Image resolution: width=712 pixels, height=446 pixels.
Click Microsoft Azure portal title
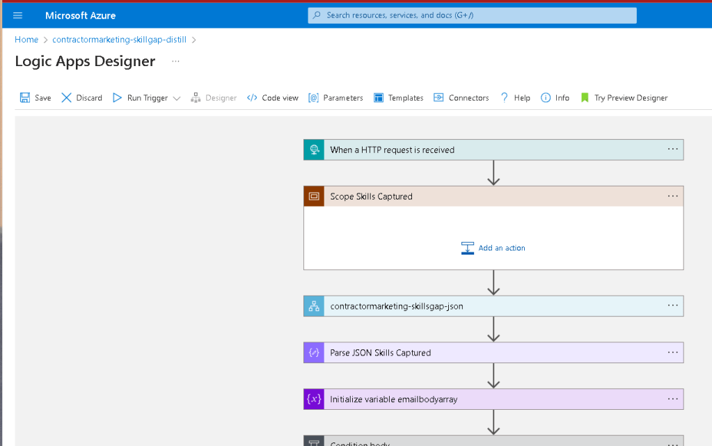click(x=80, y=15)
